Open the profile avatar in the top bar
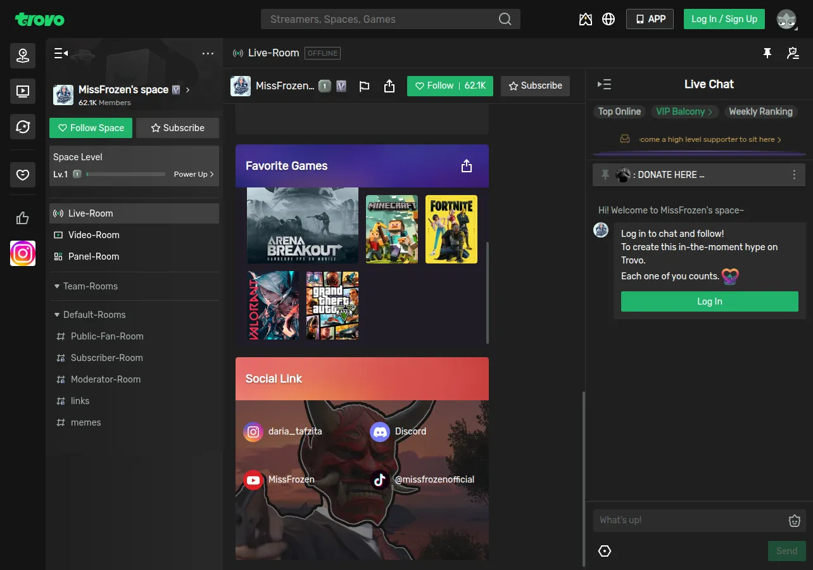The width and height of the screenshot is (813, 570). (786, 19)
